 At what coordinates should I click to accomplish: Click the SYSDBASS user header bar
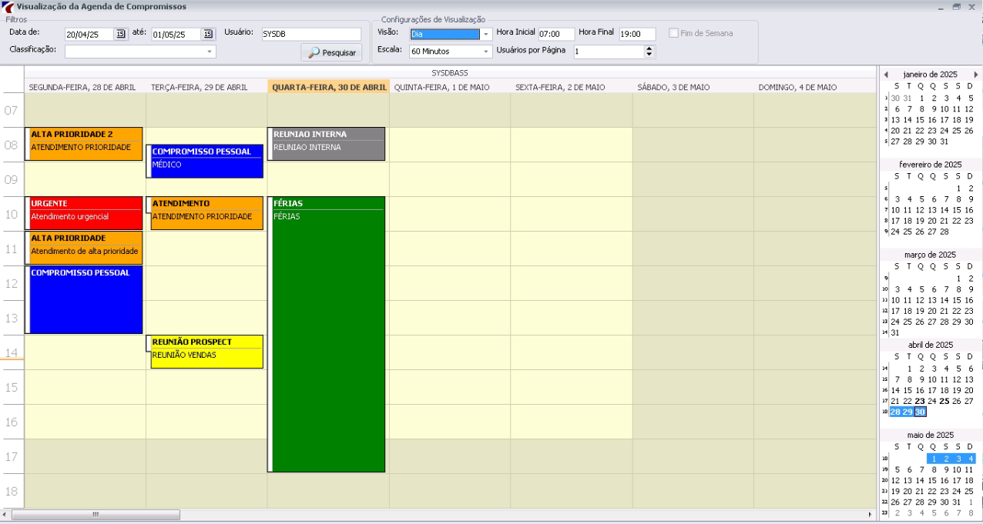[450, 73]
